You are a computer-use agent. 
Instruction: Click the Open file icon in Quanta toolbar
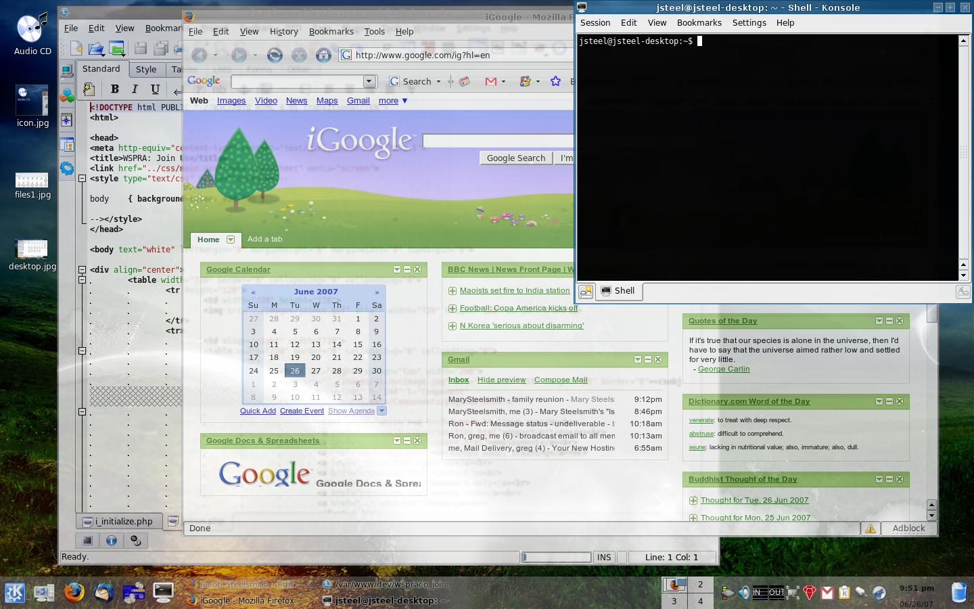96,48
